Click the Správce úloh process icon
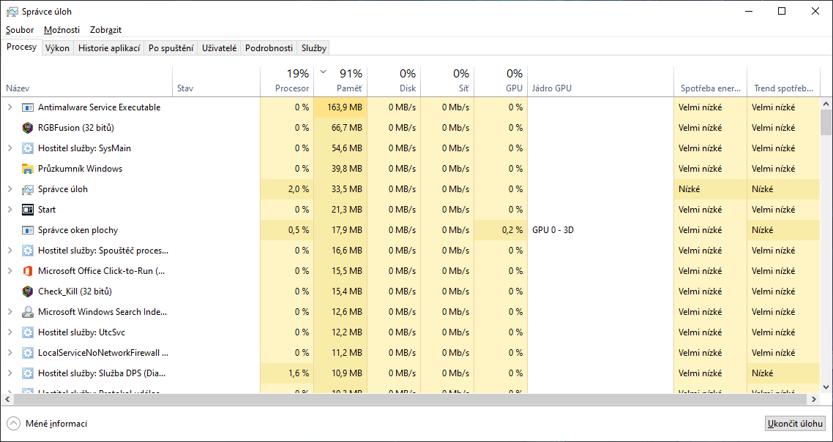The image size is (833, 442). pyautogui.click(x=28, y=189)
